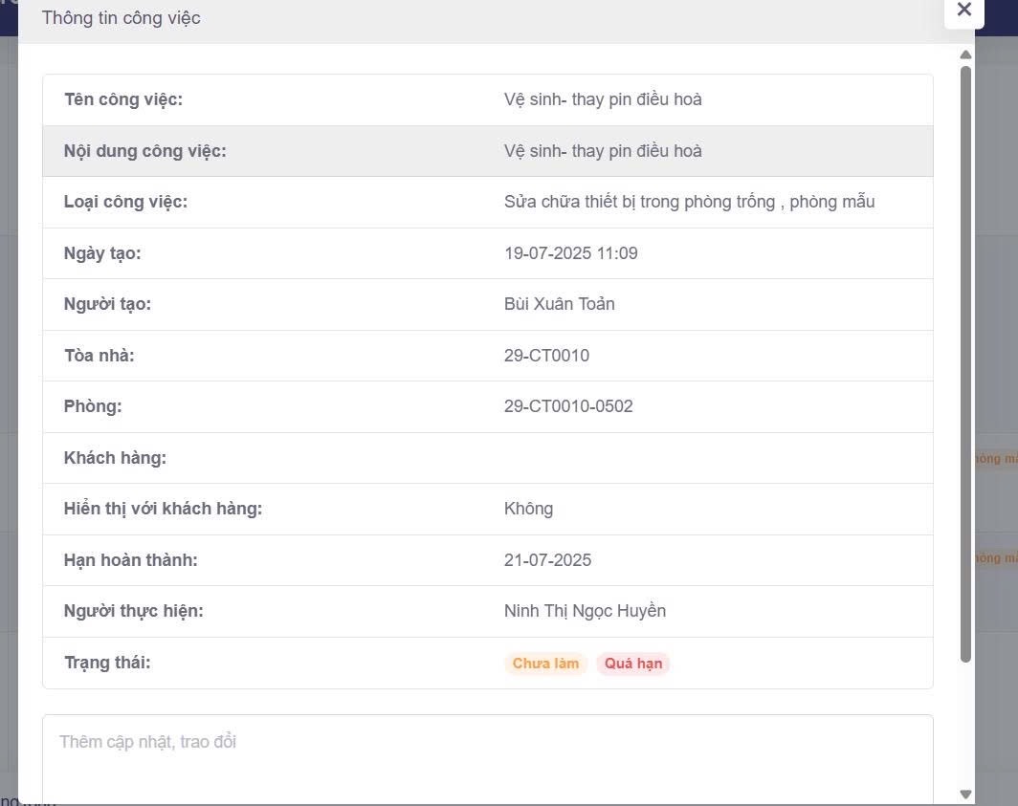Click the dialog's vertical scrollbar thumb

[965, 363]
